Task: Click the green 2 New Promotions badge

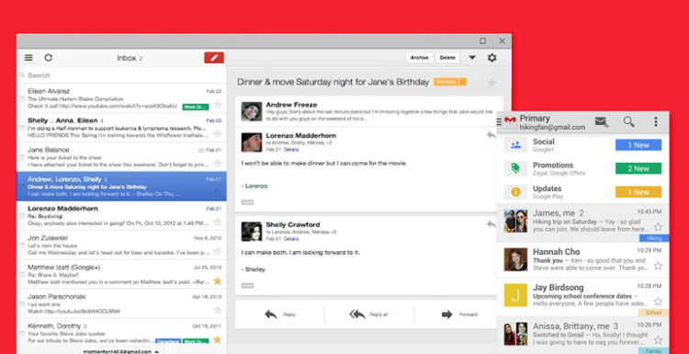Action: 638,168
